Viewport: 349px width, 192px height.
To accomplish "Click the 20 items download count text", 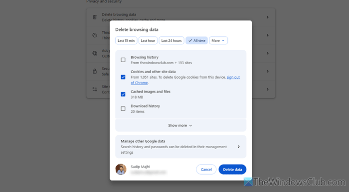I will tap(138, 111).
